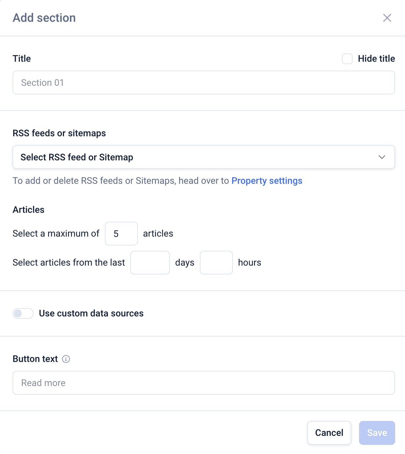
Task: Close the Add section dialog
Action: [387, 18]
